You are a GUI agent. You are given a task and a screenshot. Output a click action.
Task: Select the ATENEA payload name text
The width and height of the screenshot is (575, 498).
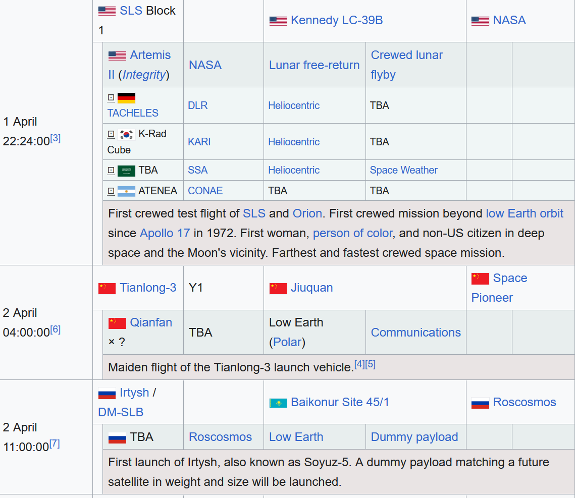click(158, 191)
